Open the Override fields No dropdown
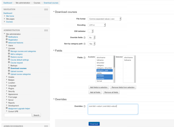The width and height of the screenshot is (174, 127). click(x=92, y=37)
